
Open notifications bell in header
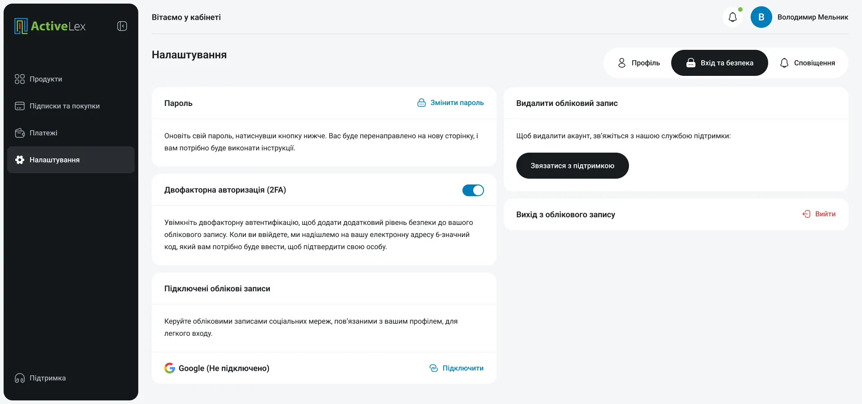733,17
